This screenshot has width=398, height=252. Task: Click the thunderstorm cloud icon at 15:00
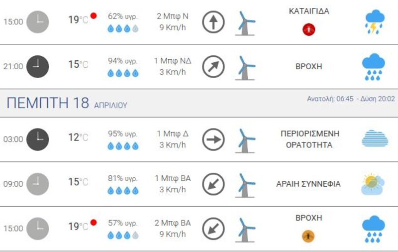375,22
